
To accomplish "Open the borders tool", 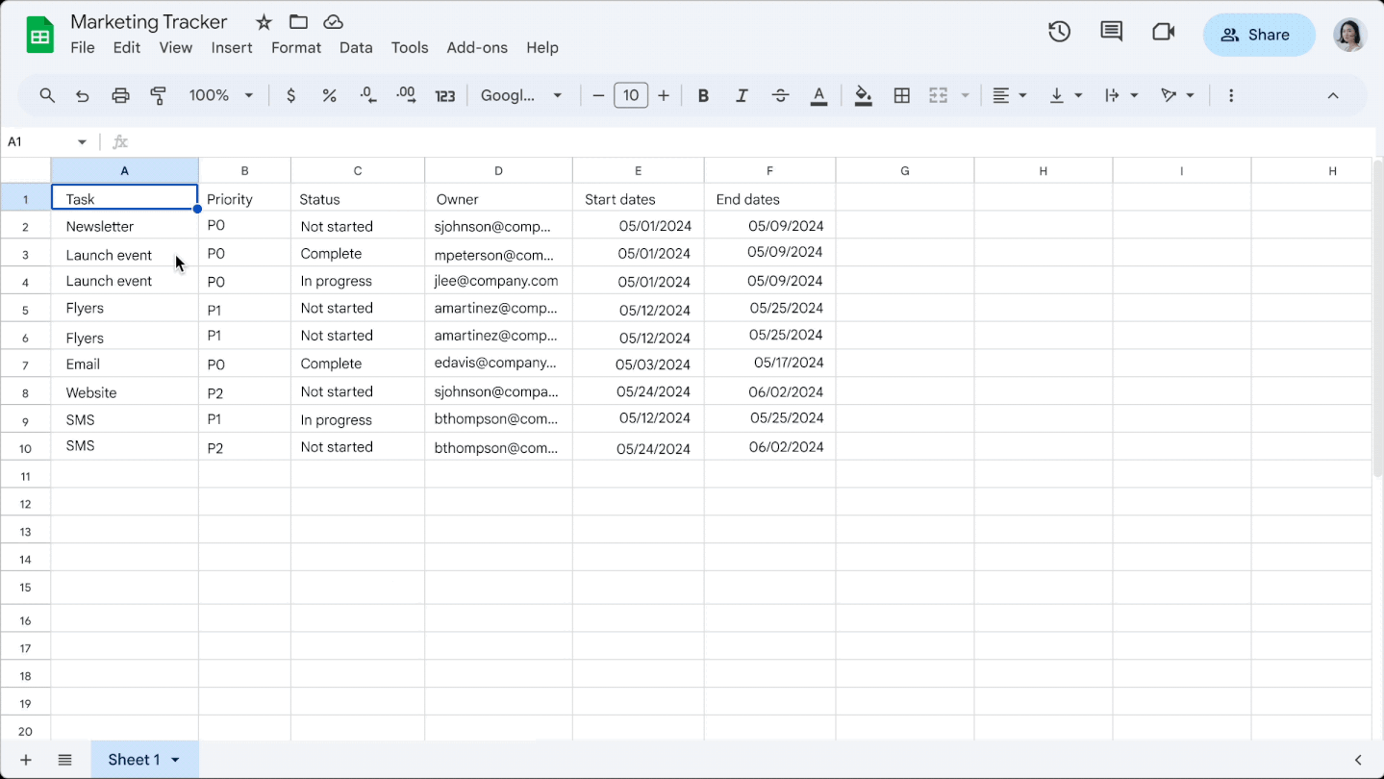I will pos(901,95).
